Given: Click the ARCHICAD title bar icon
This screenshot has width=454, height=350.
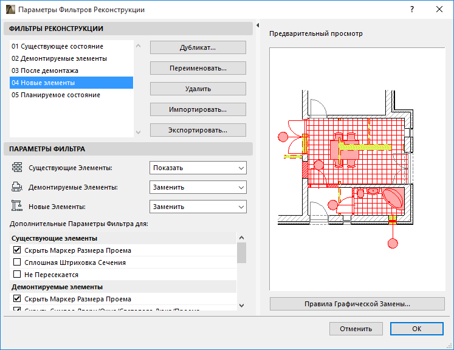Looking at the screenshot, I should 10,10.
